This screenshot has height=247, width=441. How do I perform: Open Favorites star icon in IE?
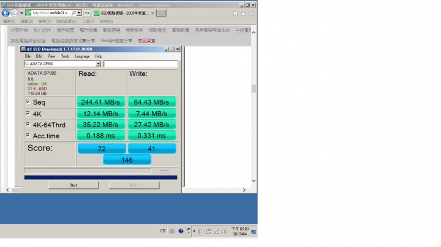click(243, 13)
